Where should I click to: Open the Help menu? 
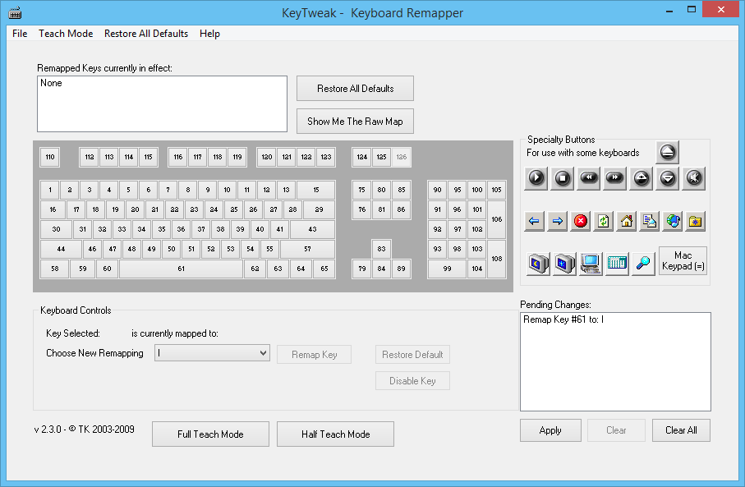coord(209,34)
